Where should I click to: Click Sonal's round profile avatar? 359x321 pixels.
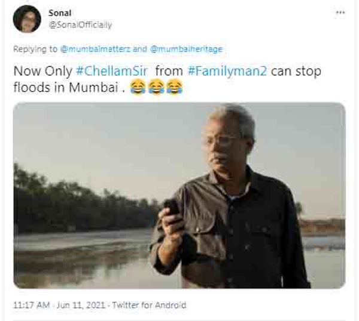pyautogui.click(x=27, y=18)
